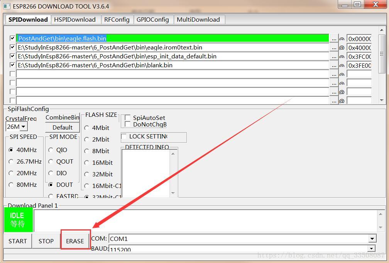Toggle the LOCK SETTINGS checkbox

[124, 136]
